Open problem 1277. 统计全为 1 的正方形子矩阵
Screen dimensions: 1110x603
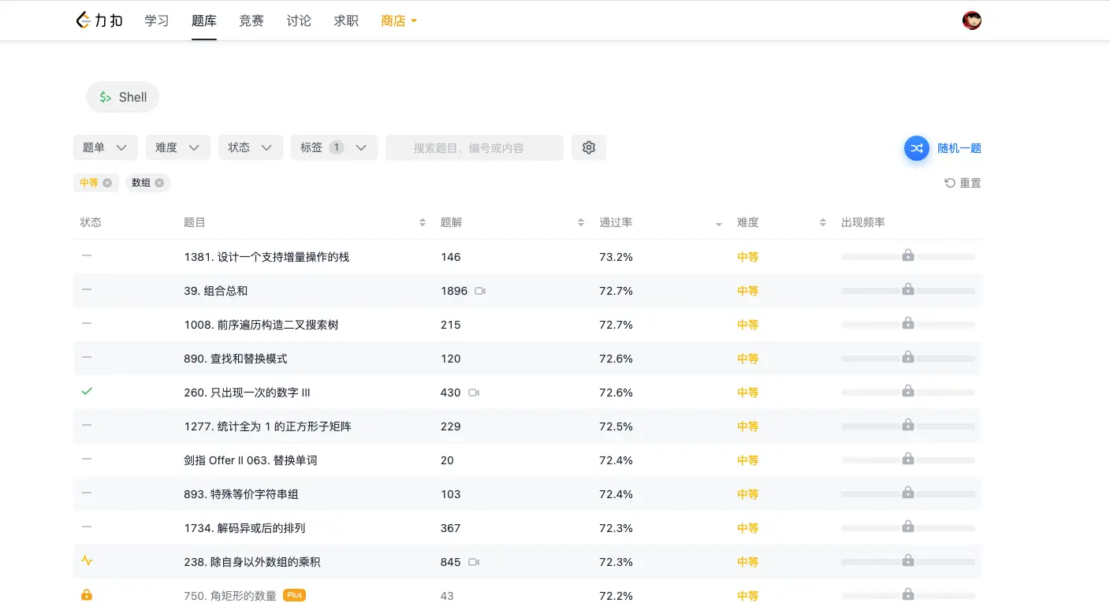coord(267,426)
